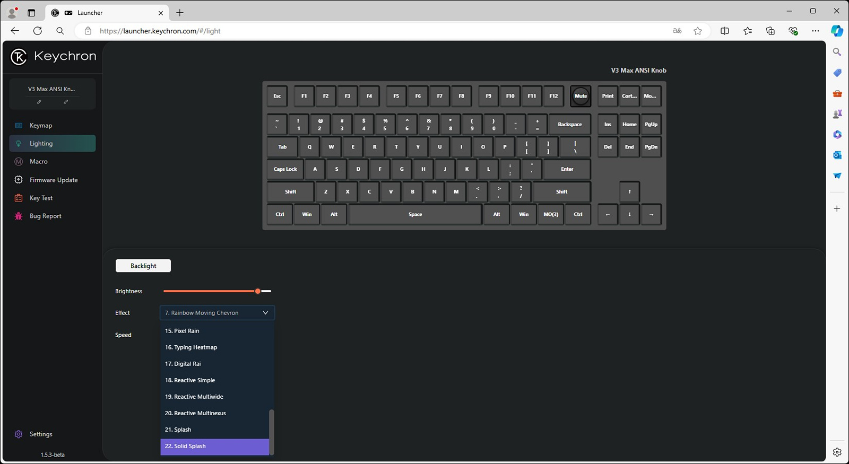Open Outlook from the Edge sidebar
Screen dimensions: 849x464
coord(837,155)
